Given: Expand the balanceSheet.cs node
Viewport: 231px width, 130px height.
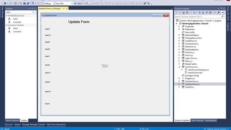Looking at the screenshot, I should click(x=179, y=35).
